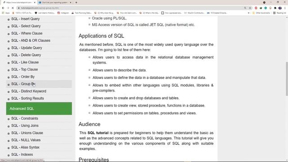Image resolution: width=288 pixels, height=162 pixels.
Task: Open SQL - Where Clause lesson
Action: pyautogui.click(x=27, y=33)
